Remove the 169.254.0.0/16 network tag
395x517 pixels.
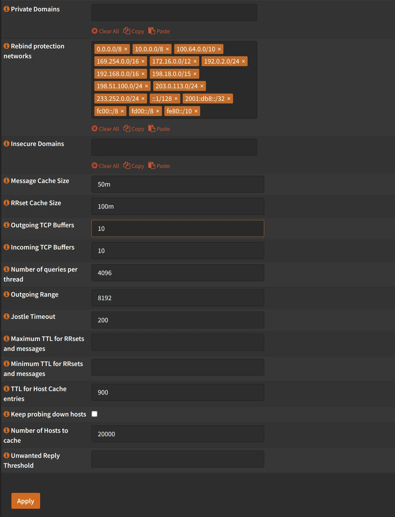pyautogui.click(x=143, y=61)
